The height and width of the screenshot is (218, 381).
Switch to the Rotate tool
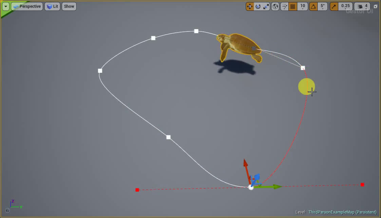(x=258, y=6)
